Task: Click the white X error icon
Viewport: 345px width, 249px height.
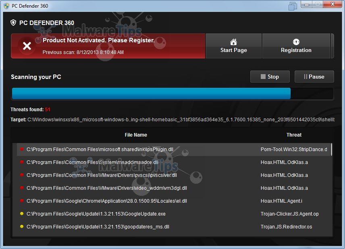Action: tap(27, 46)
